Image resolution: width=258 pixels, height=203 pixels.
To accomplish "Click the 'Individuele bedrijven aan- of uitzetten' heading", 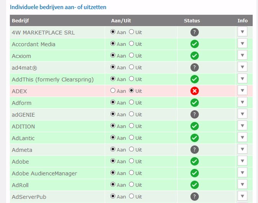I will tap(58, 7).
